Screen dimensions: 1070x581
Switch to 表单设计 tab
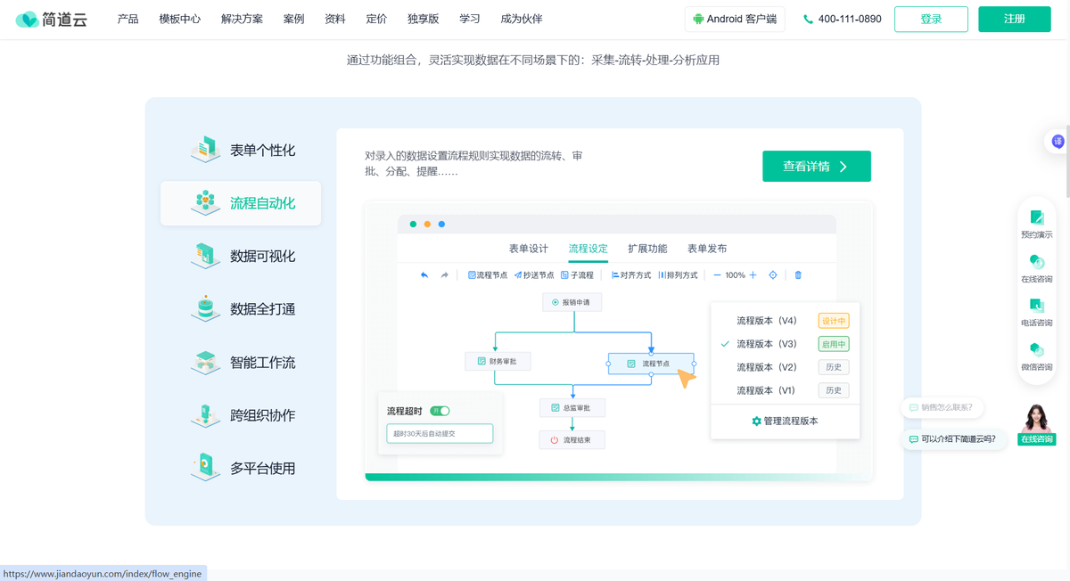[529, 249]
